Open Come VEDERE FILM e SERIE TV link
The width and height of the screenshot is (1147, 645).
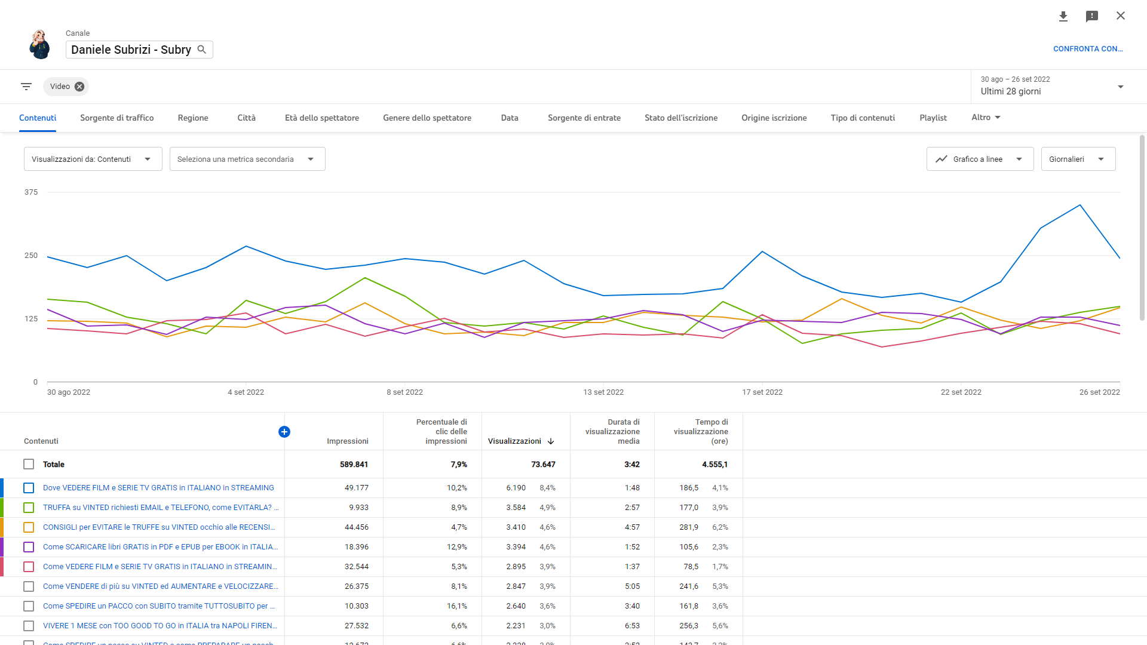(160, 567)
